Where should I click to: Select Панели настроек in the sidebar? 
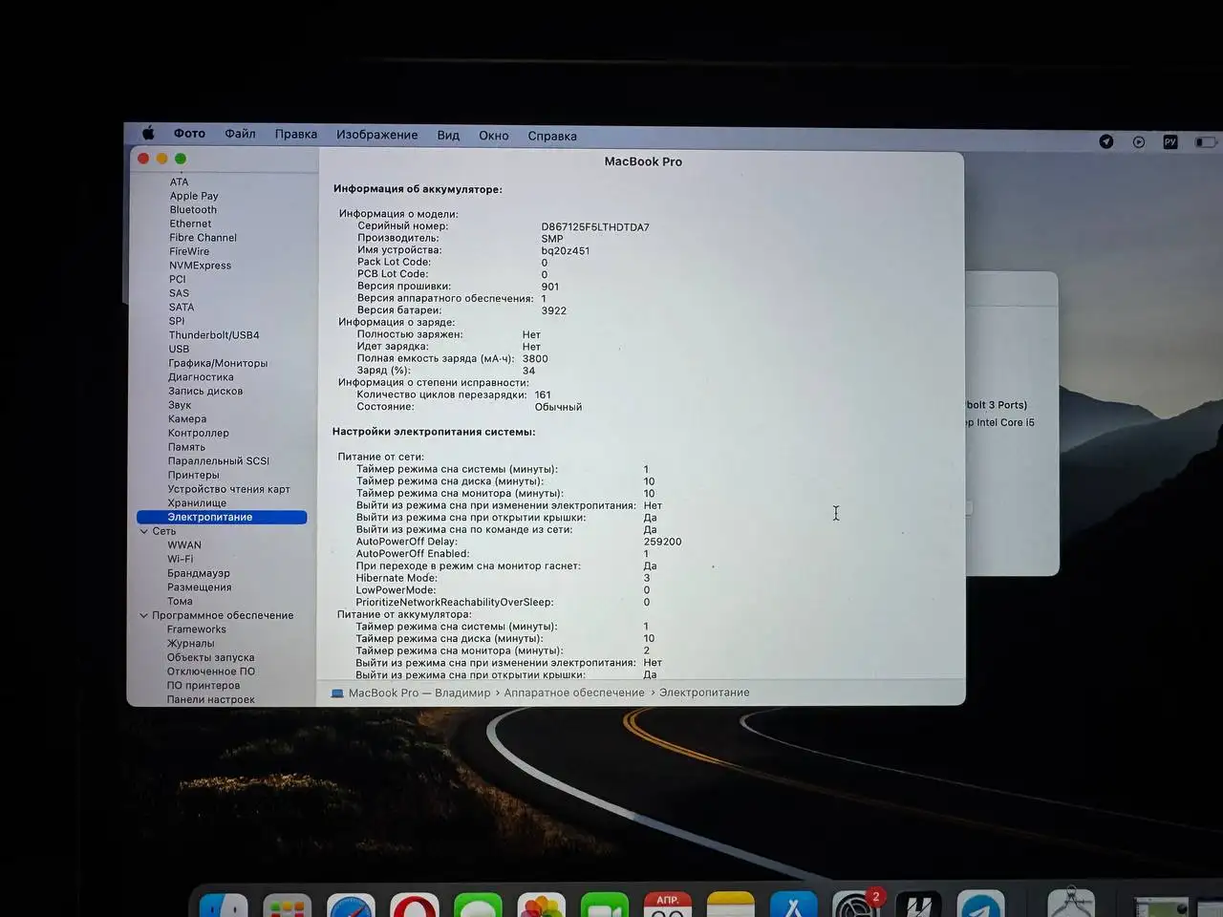(211, 699)
